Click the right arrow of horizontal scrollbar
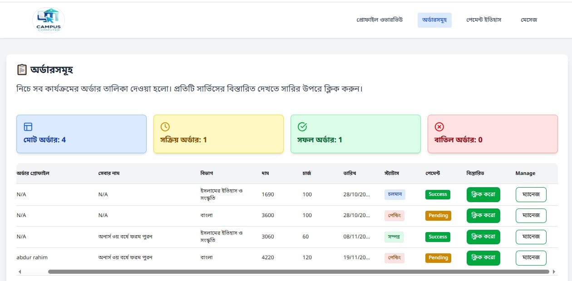Viewport: 572px width, 281px height. click(554, 272)
